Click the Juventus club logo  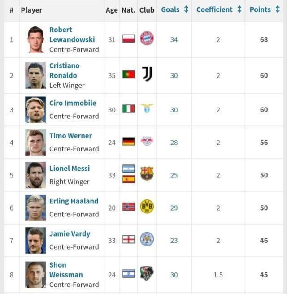click(147, 74)
